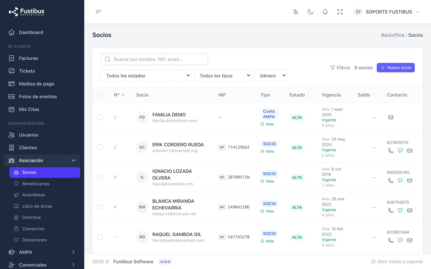Focus the Buscar por nombre search field
The height and width of the screenshot is (269, 431).
(154, 59)
